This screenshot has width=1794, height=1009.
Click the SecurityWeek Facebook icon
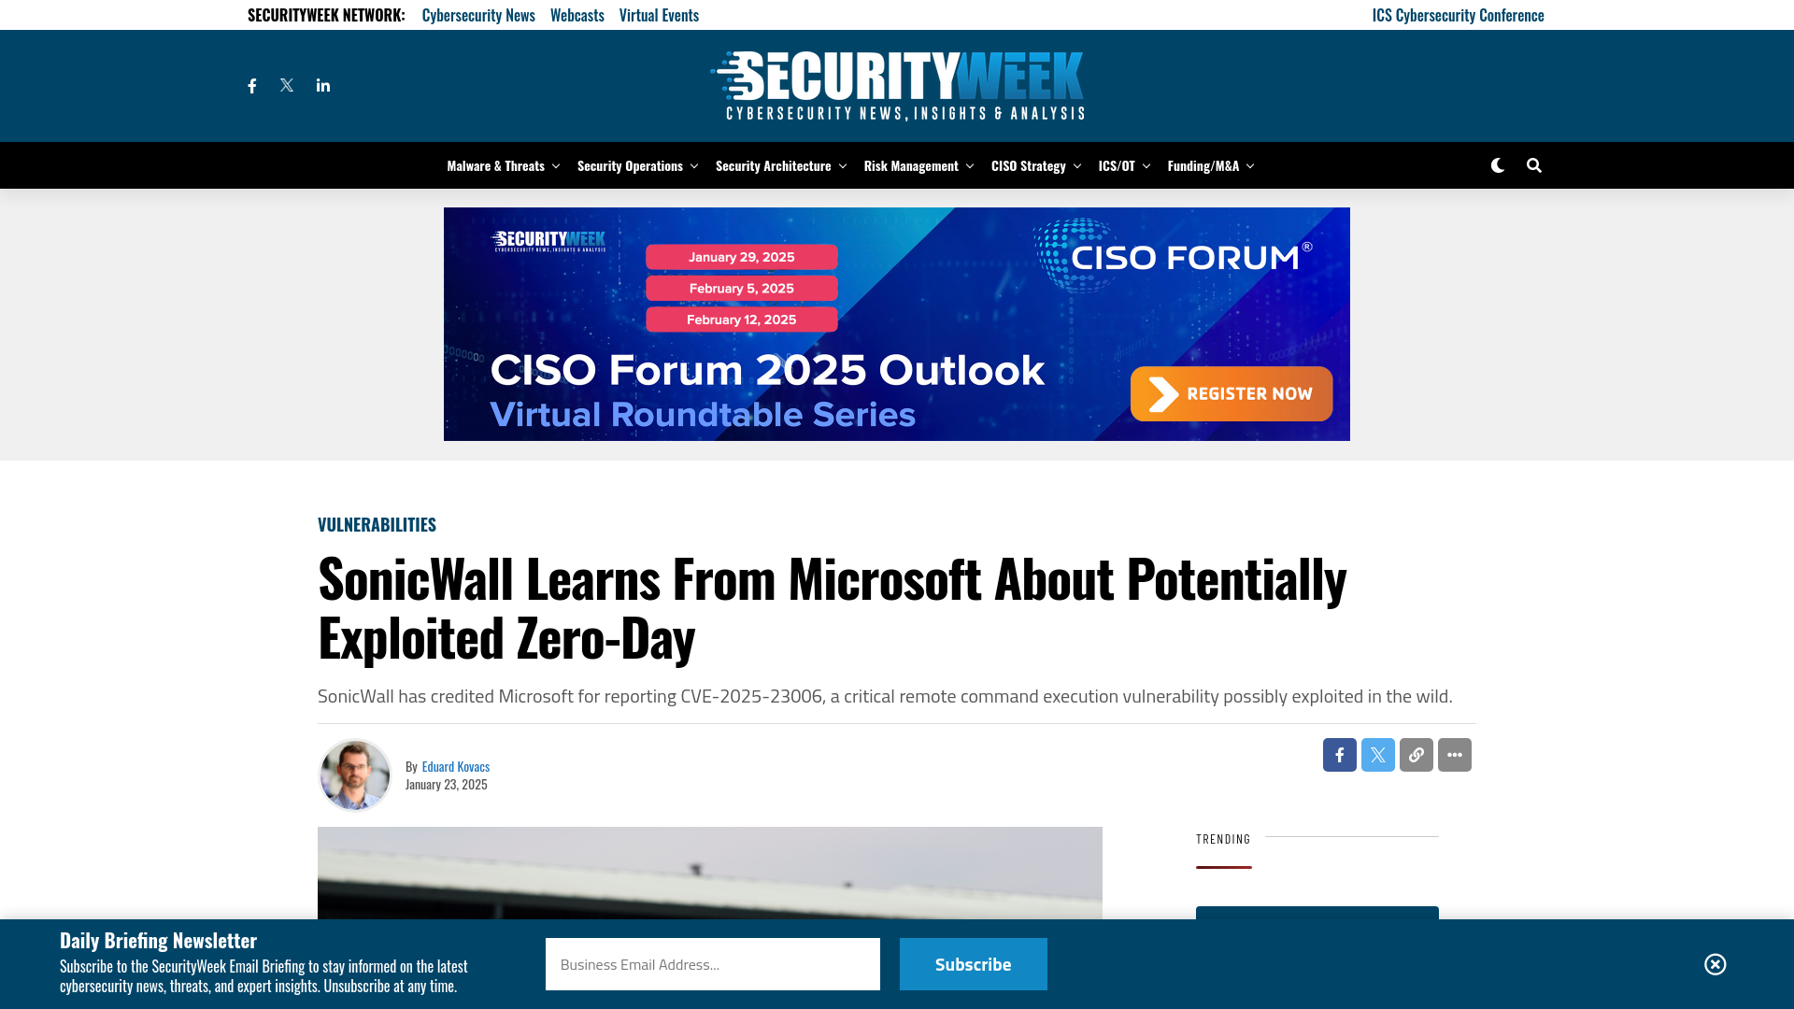point(252,84)
